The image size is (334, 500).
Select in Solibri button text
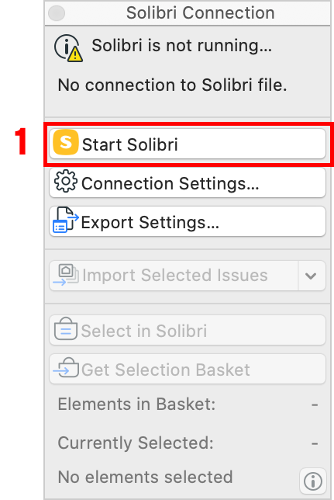[x=144, y=331]
